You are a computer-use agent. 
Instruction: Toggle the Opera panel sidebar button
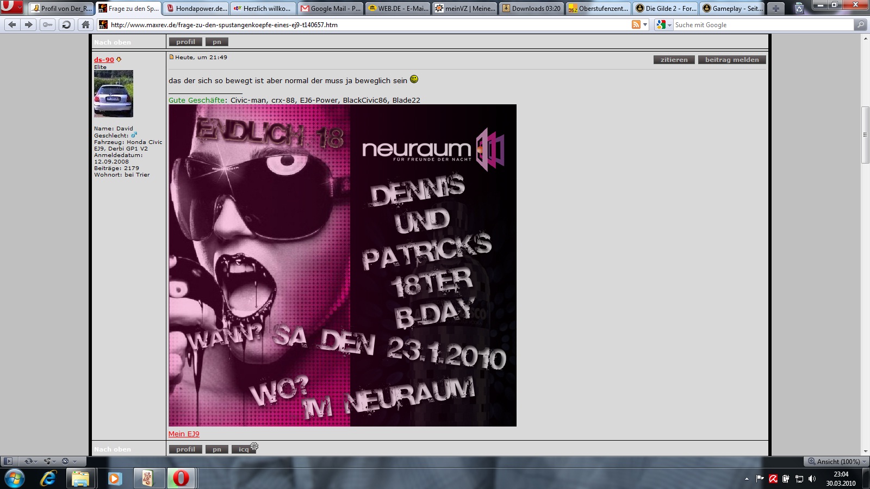point(8,461)
